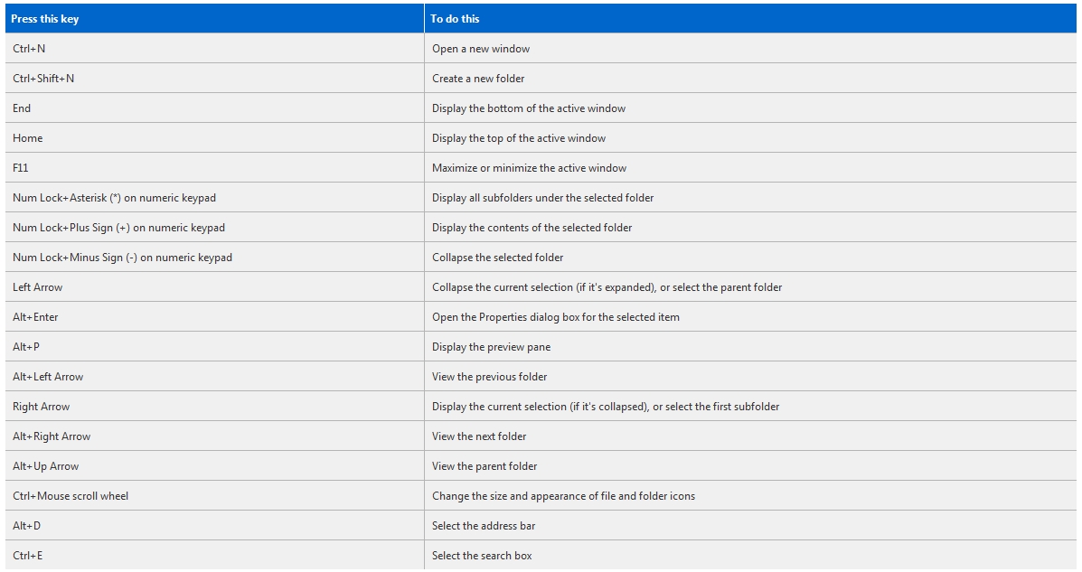1082x572 pixels.
Task: Click "Display the top of the active window"
Action: coord(519,138)
